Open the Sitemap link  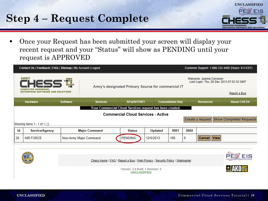66,68
